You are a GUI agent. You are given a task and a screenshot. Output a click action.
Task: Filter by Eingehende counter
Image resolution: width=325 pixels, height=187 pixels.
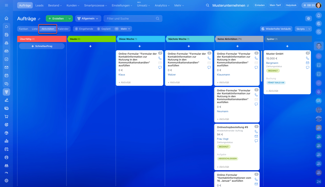click(x=84, y=29)
